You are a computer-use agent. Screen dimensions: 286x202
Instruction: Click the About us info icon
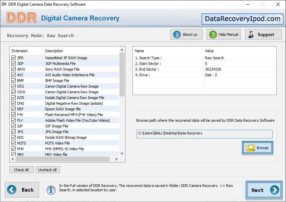point(177,34)
